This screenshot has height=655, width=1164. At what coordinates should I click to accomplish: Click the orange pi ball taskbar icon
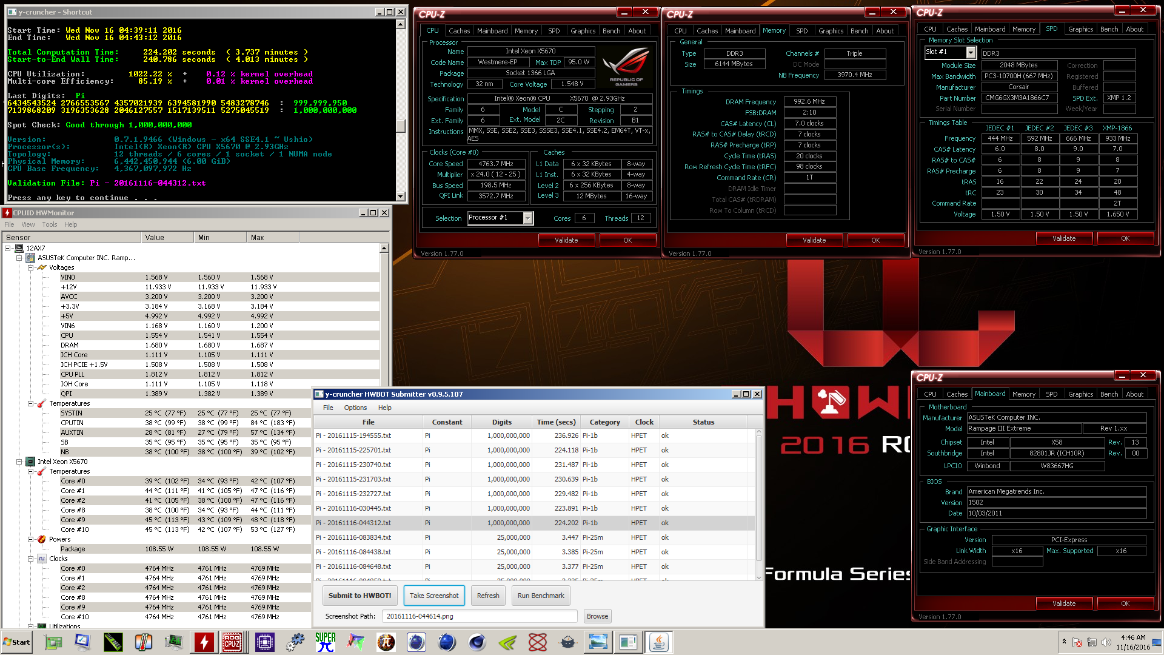click(x=386, y=642)
